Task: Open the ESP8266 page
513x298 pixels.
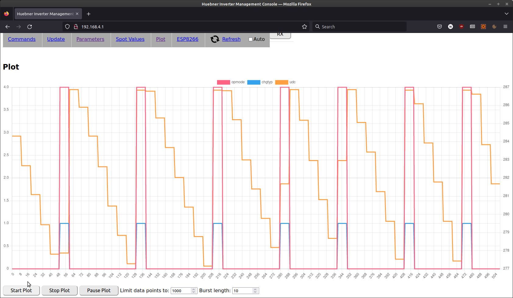Action: click(187, 39)
